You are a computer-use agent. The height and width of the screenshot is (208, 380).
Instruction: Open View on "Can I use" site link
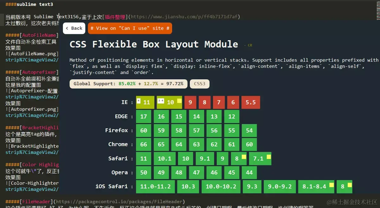[x=130, y=28]
